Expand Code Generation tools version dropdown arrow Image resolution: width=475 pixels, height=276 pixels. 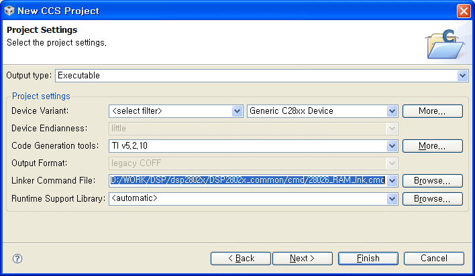coord(392,146)
